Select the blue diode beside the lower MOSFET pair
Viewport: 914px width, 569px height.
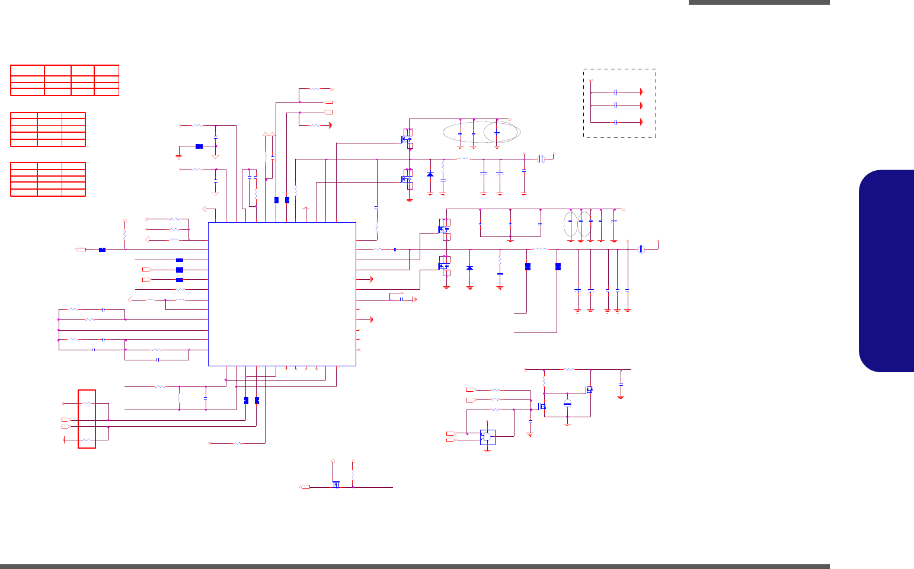470,268
